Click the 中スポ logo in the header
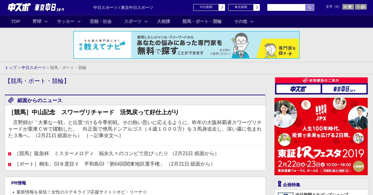The width and height of the screenshot is (373, 195). point(19,7)
